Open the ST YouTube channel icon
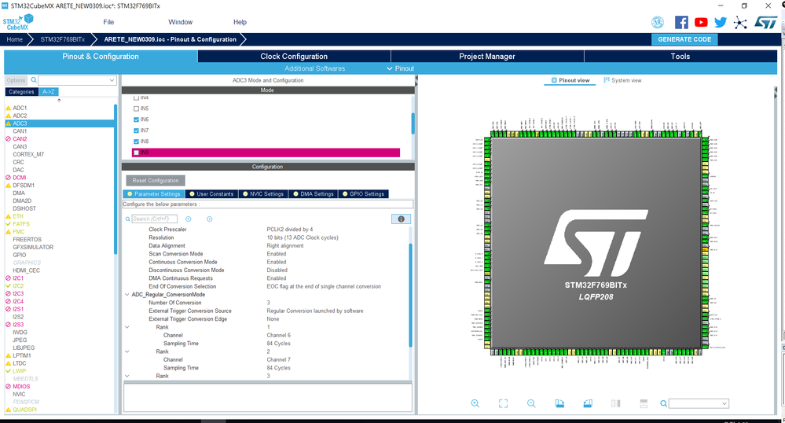The image size is (785, 423). tap(701, 22)
